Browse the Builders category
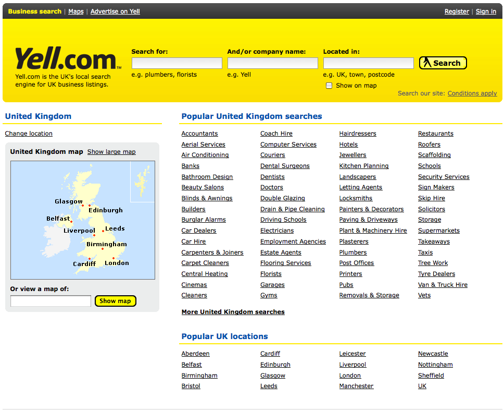The width and height of the screenshot is (504, 410). click(x=193, y=209)
